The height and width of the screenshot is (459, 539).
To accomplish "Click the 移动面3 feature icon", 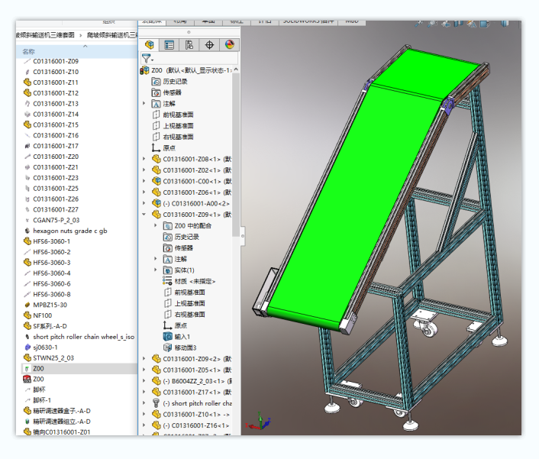I will [x=168, y=347].
